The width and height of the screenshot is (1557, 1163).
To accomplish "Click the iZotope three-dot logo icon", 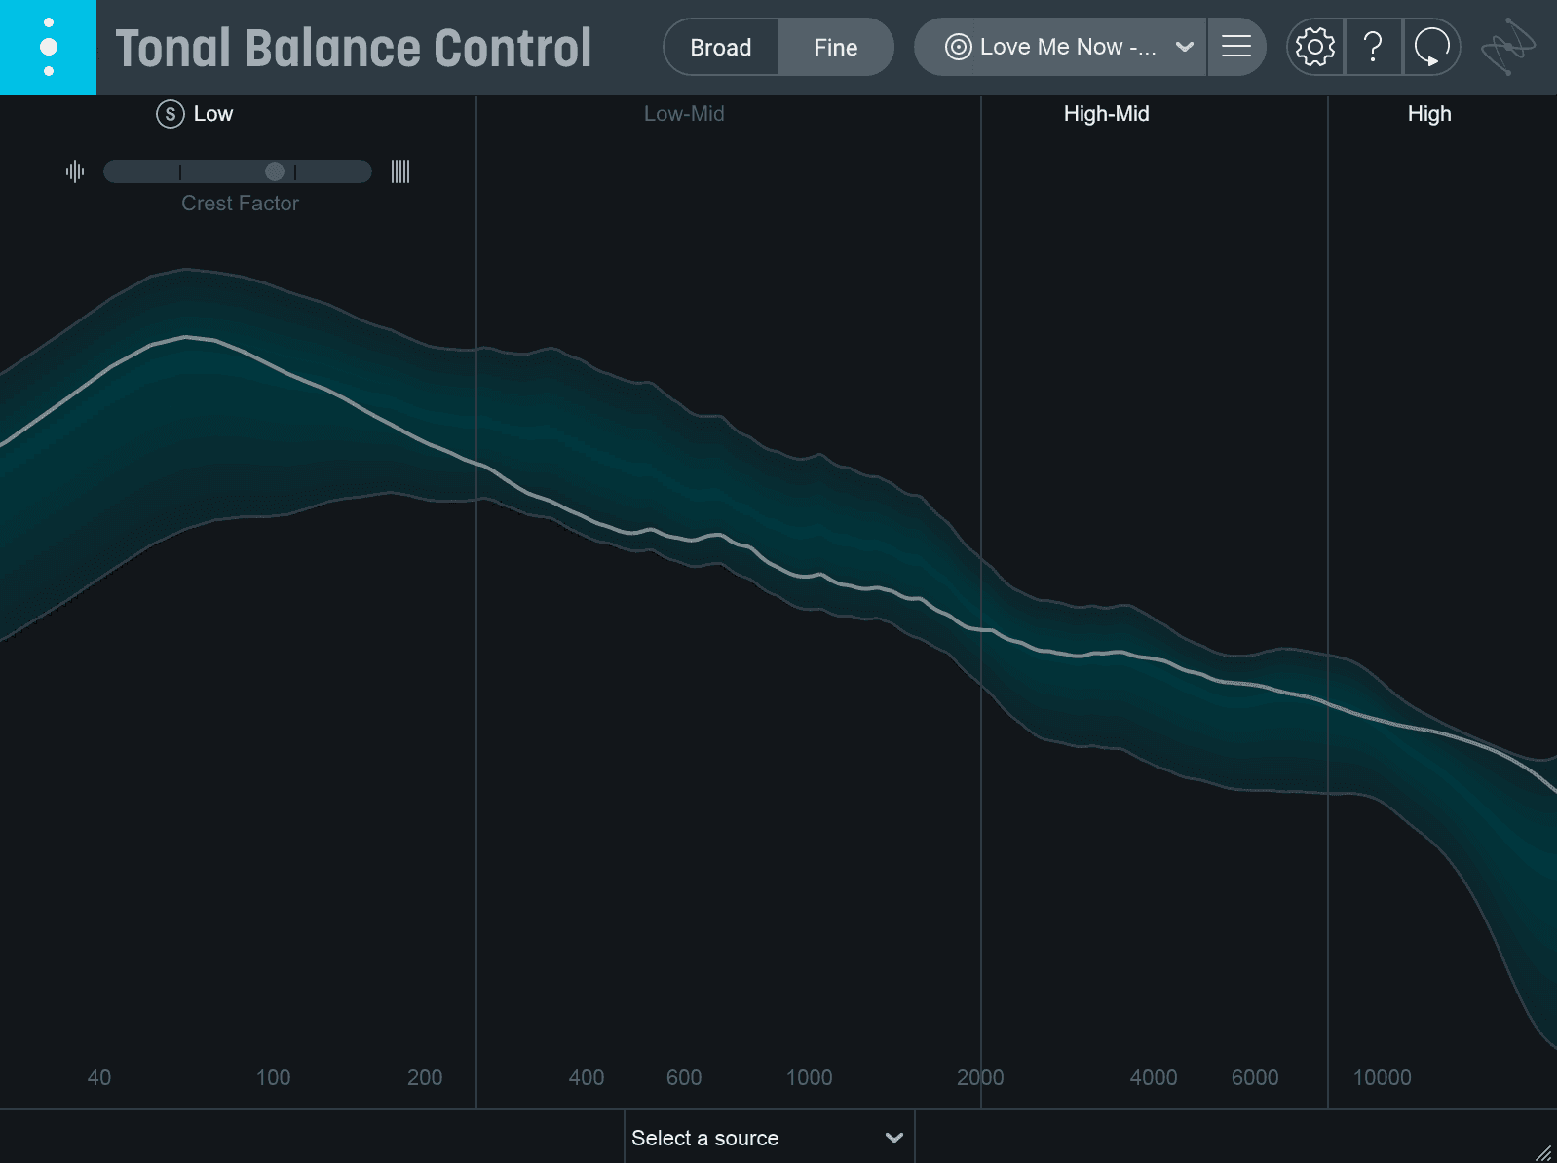I will [48, 47].
